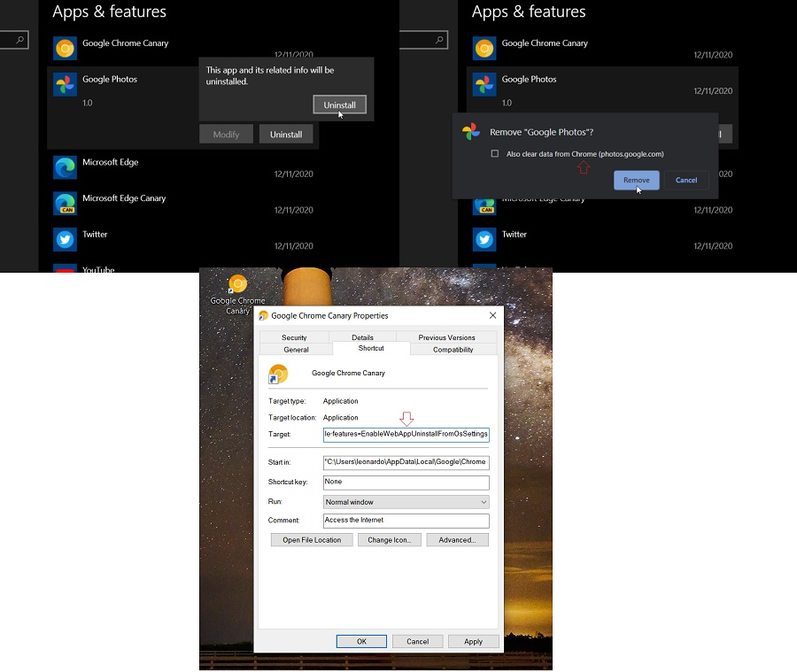The image size is (797, 672).
Task: Click the search magnifier beside the left Apps & features list
Action: (x=19, y=40)
